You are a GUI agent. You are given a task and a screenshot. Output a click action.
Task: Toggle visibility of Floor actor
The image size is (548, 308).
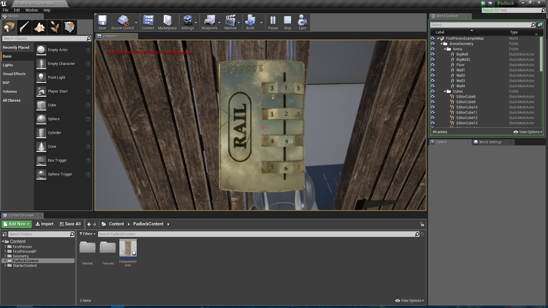pyautogui.click(x=432, y=65)
